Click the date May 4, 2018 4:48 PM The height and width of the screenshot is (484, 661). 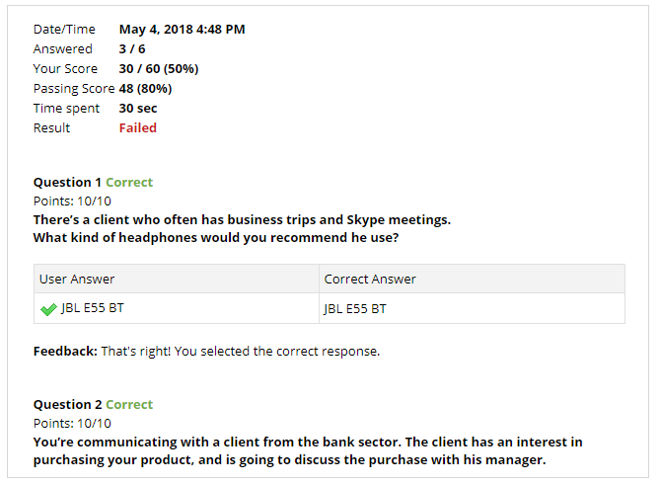pyautogui.click(x=182, y=30)
